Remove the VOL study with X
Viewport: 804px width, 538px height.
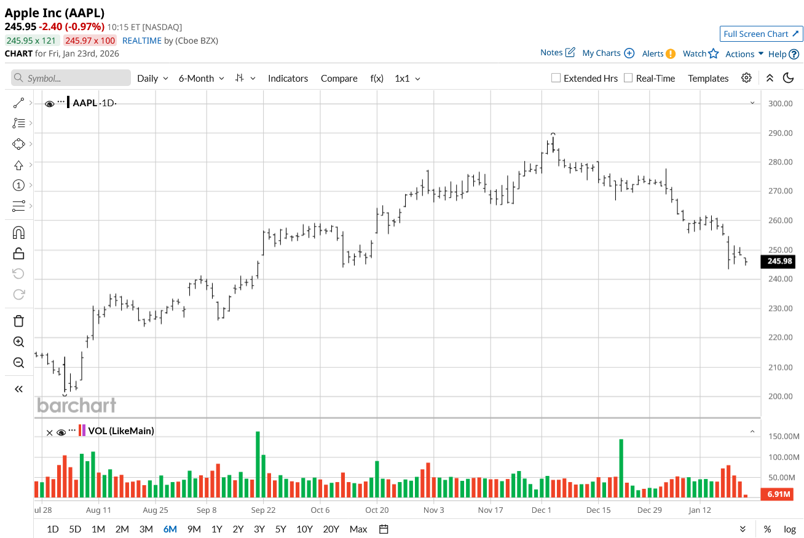point(50,432)
